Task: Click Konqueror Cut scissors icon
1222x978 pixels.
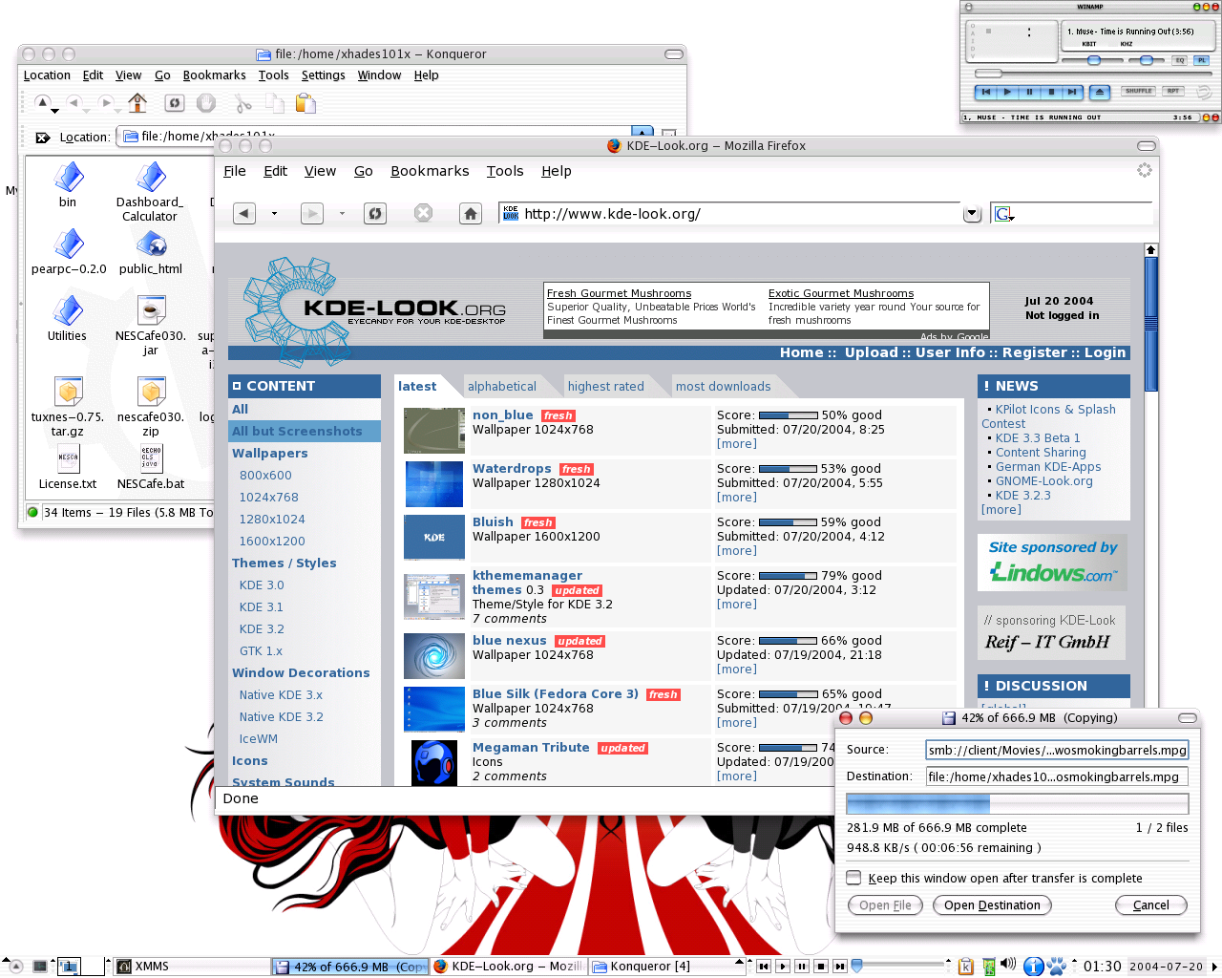Action: pyautogui.click(x=242, y=103)
